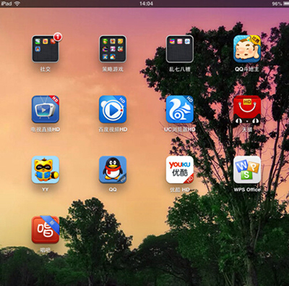The height and width of the screenshot is (286, 289).
Task: Tap the 优酷 HD label text
Action: [180, 190]
